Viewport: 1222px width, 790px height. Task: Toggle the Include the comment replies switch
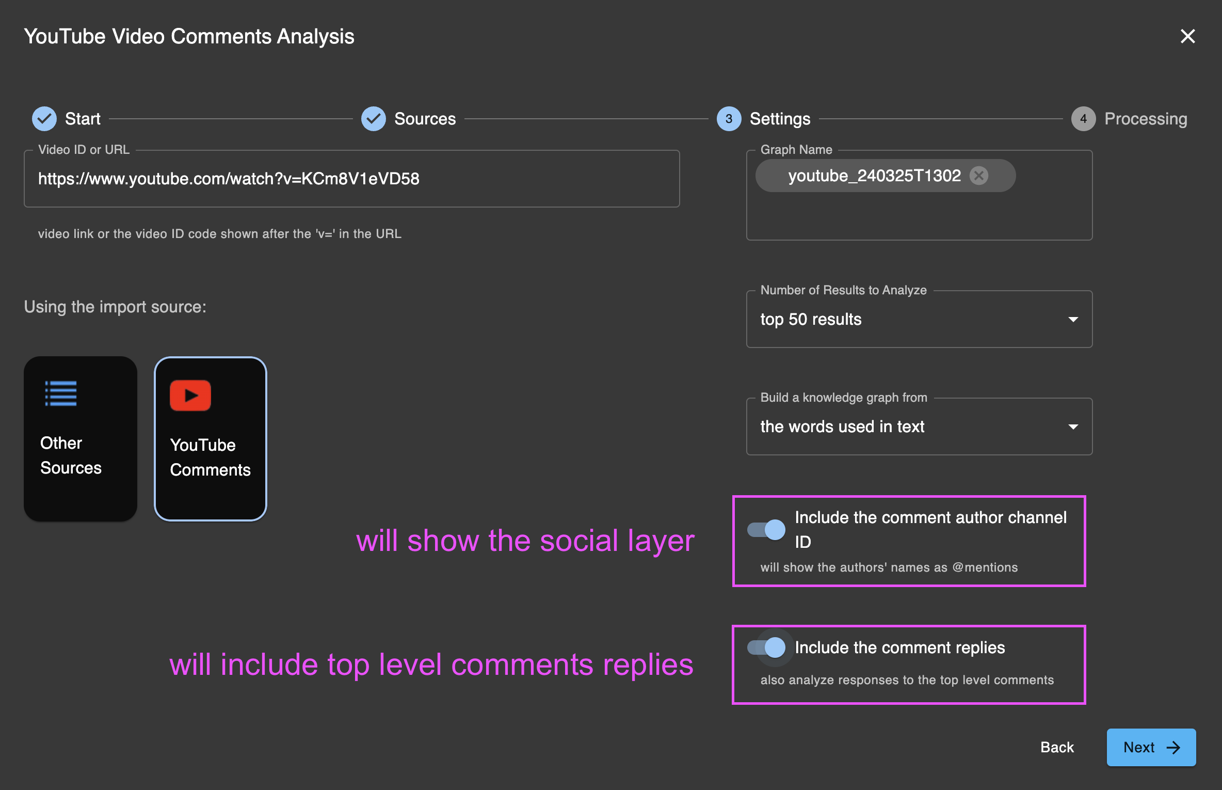click(767, 647)
